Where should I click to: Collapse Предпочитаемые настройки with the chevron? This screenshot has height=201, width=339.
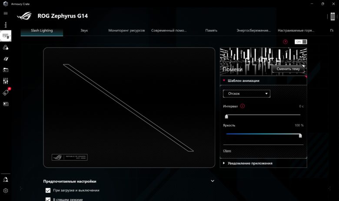[x=213, y=181]
